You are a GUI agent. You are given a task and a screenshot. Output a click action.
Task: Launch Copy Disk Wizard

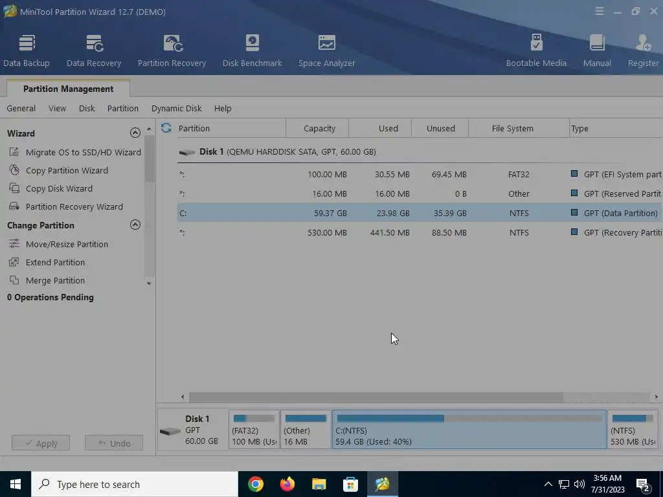51,188
